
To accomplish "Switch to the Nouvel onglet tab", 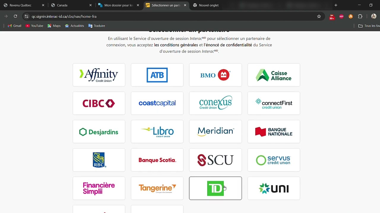I will point(209,5).
